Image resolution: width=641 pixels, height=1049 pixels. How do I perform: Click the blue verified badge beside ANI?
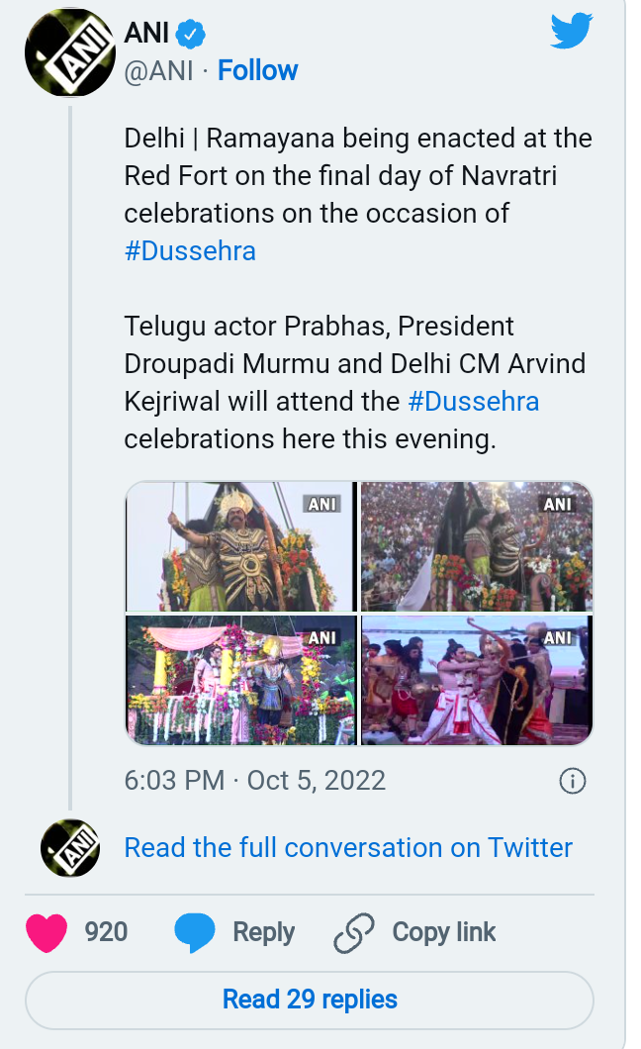tap(191, 35)
